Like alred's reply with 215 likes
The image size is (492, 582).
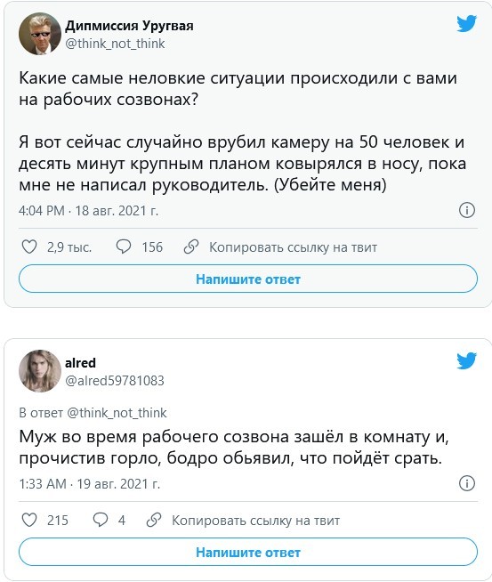click(29, 520)
